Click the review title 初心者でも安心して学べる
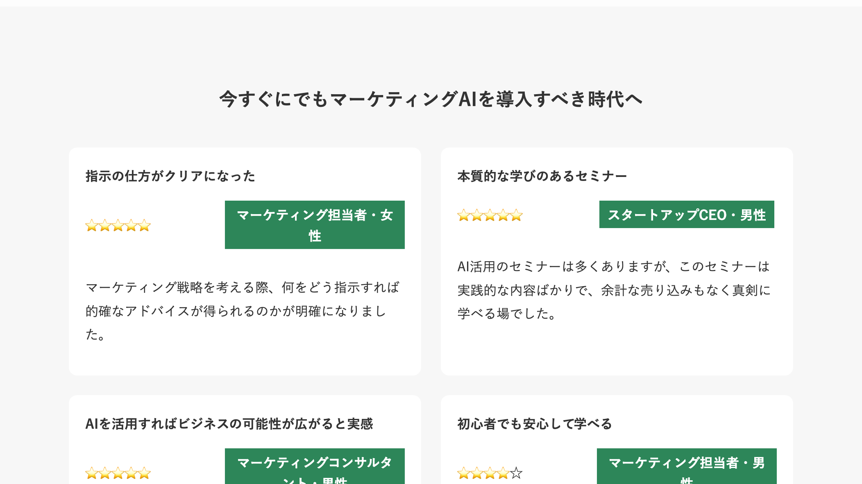 [535, 424]
